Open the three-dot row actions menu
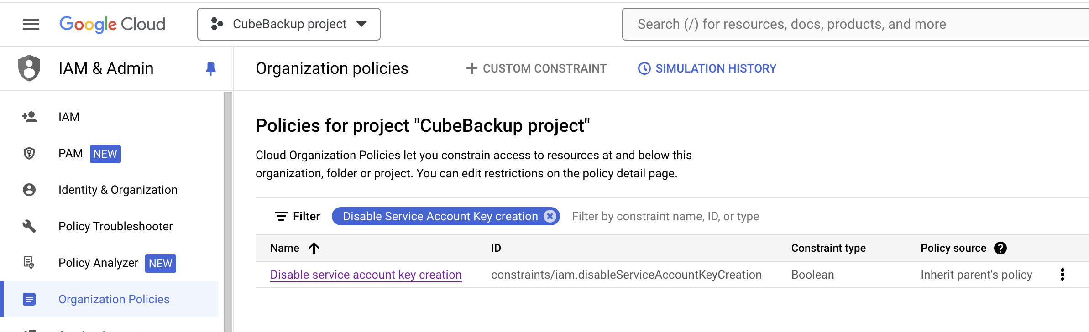 coord(1063,275)
